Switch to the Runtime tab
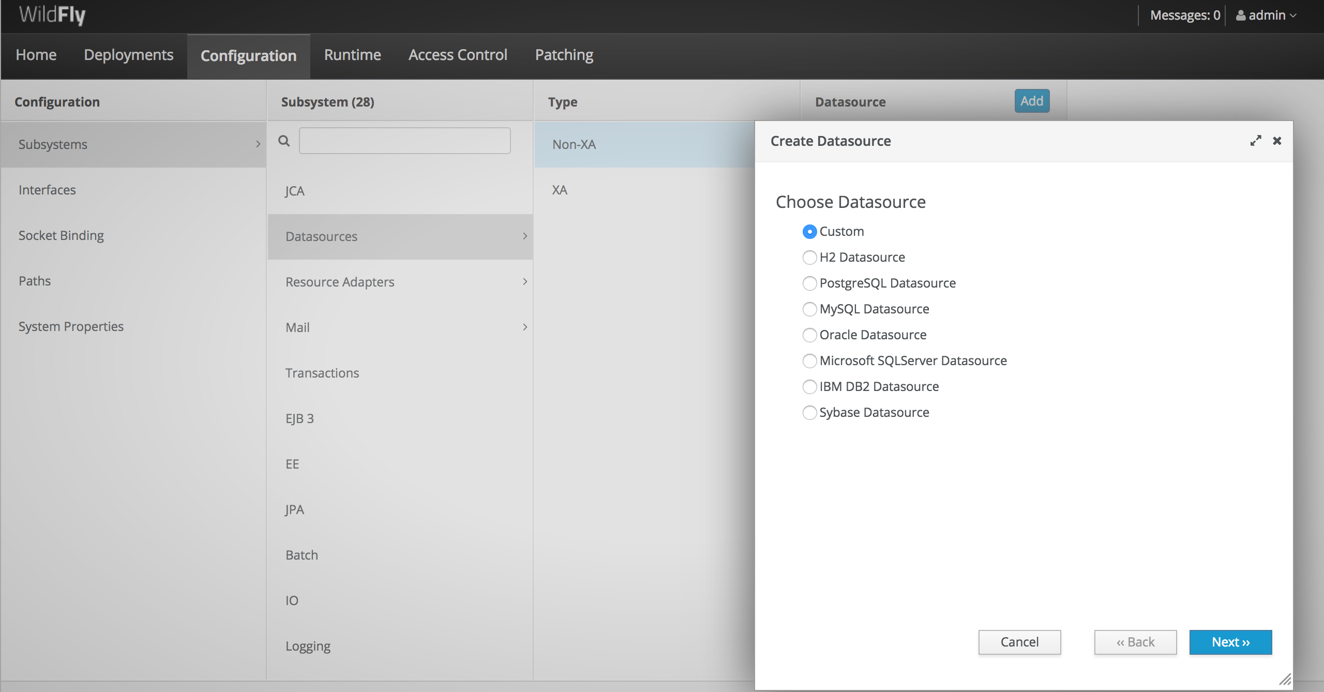Image resolution: width=1324 pixels, height=692 pixels. point(353,55)
